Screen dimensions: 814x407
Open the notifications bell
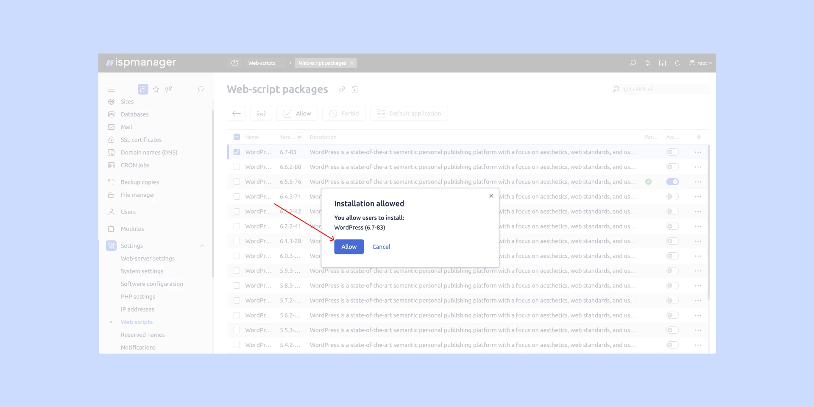(677, 63)
